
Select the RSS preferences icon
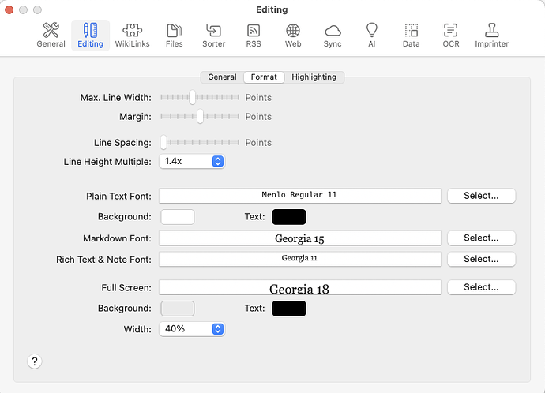(254, 35)
